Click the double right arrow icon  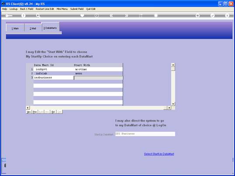(127, 15)
